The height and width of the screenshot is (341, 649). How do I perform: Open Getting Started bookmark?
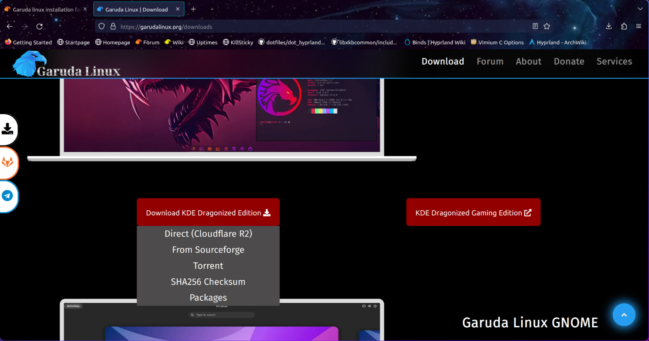[x=28, y=42]
